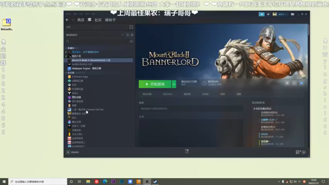The image size is (329, 185).
Task: Click the user avatar in Steam title bar
Action: [x=274, y=14]
